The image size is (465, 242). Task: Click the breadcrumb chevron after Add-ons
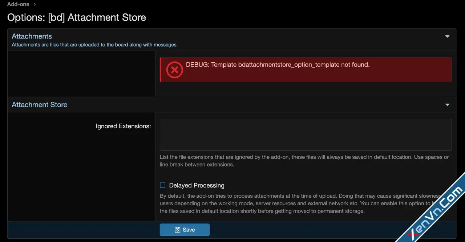tap(35, 4)
